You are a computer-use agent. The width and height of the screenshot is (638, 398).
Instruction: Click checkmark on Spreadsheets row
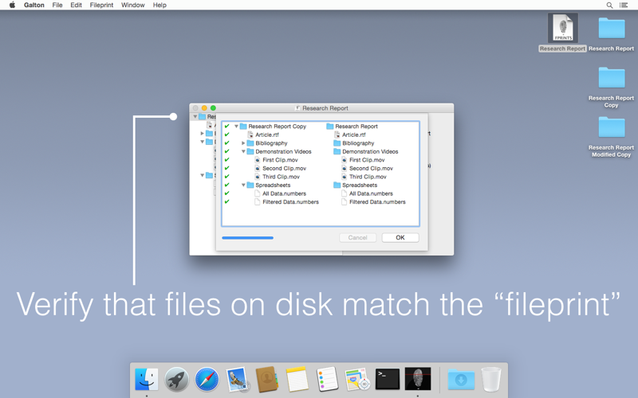[x=227, y=185]
